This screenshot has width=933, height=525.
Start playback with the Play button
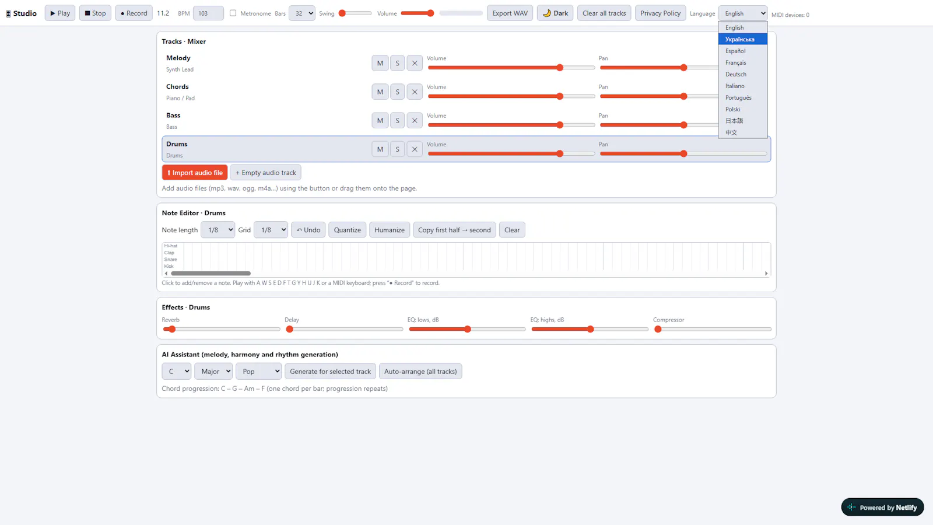point(60,13)
